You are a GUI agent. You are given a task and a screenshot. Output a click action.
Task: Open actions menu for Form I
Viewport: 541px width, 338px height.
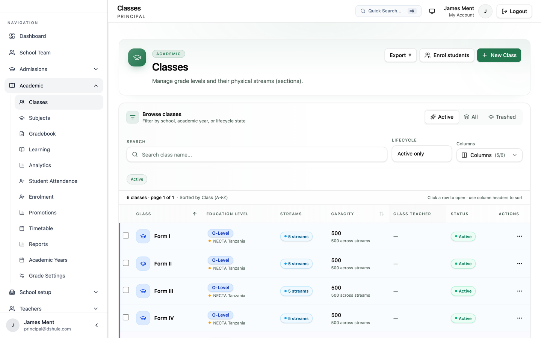520,236
